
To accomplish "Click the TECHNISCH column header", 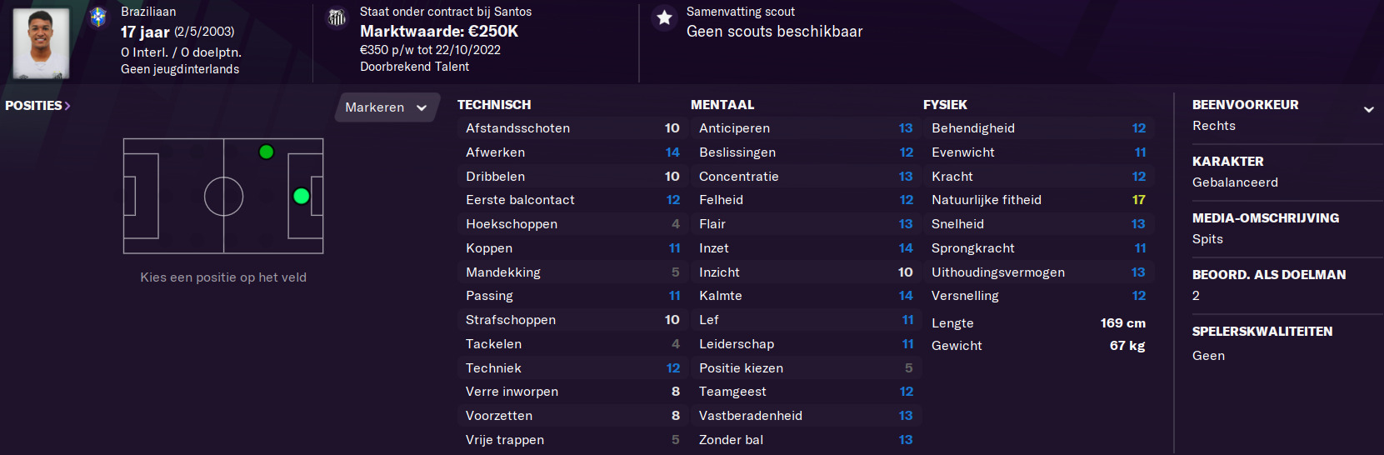I will pos(494,104).
